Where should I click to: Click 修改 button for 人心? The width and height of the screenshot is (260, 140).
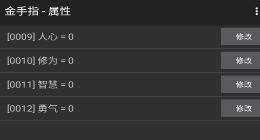click(240, 37)
